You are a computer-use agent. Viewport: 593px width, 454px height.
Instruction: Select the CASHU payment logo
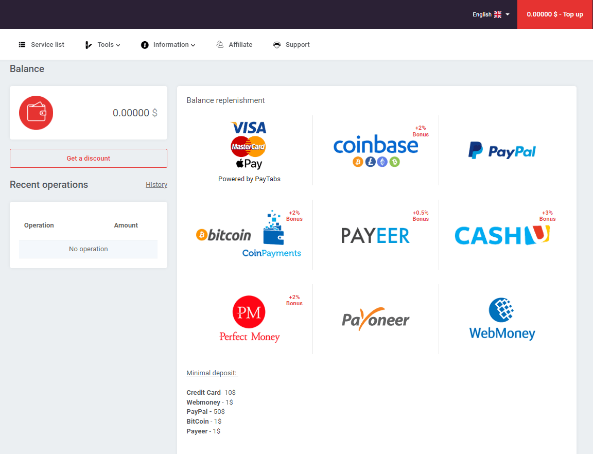click(502, 235)
